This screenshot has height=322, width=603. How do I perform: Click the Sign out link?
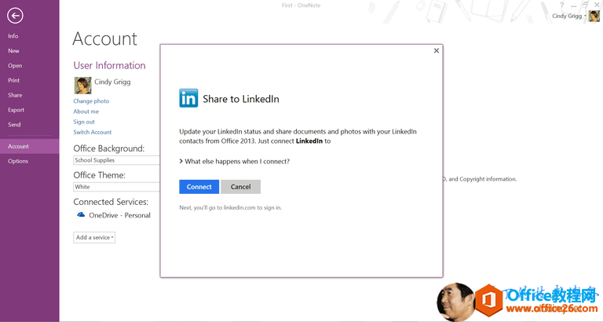(x=84, y=122)
